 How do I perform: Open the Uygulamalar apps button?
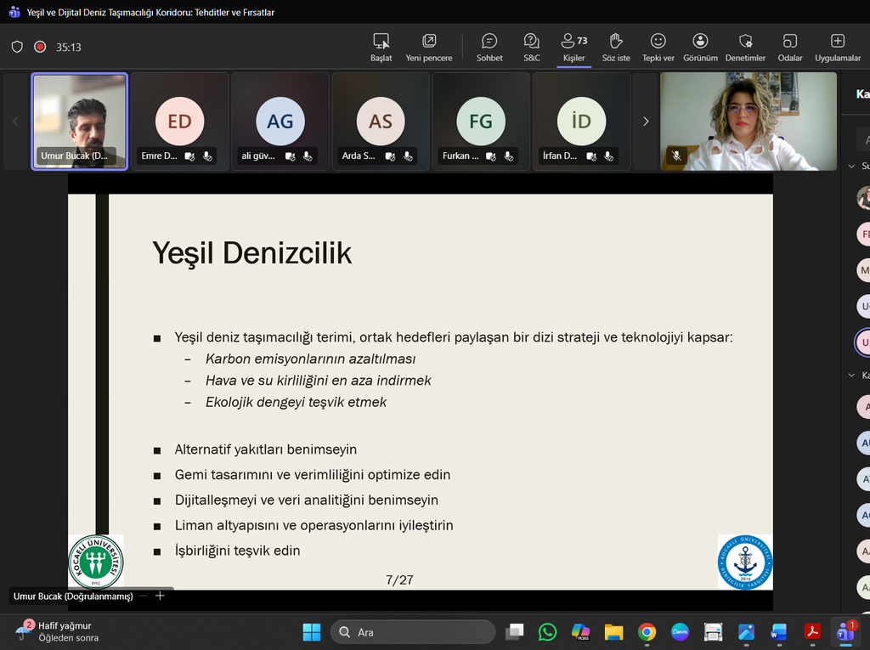point(838,47)
